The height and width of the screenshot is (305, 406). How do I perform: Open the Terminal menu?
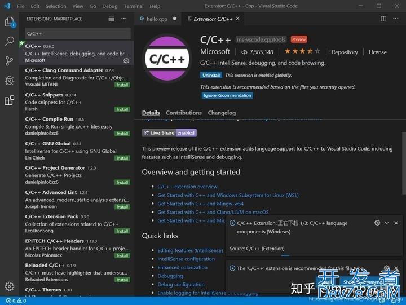click(x=134, y=6)
